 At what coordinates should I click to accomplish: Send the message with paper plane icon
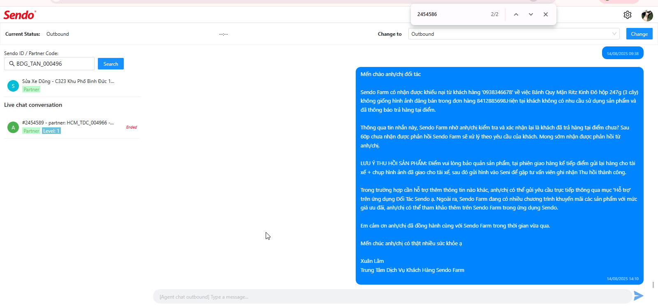(638, 296)
